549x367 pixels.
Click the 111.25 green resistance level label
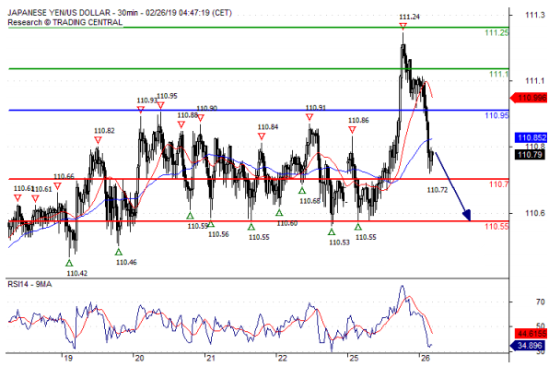[496, 33]
